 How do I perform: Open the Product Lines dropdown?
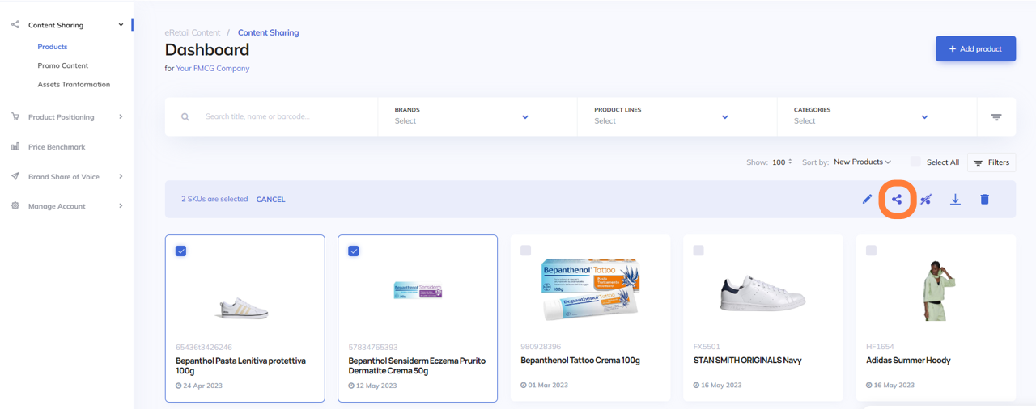pos(677,116)
